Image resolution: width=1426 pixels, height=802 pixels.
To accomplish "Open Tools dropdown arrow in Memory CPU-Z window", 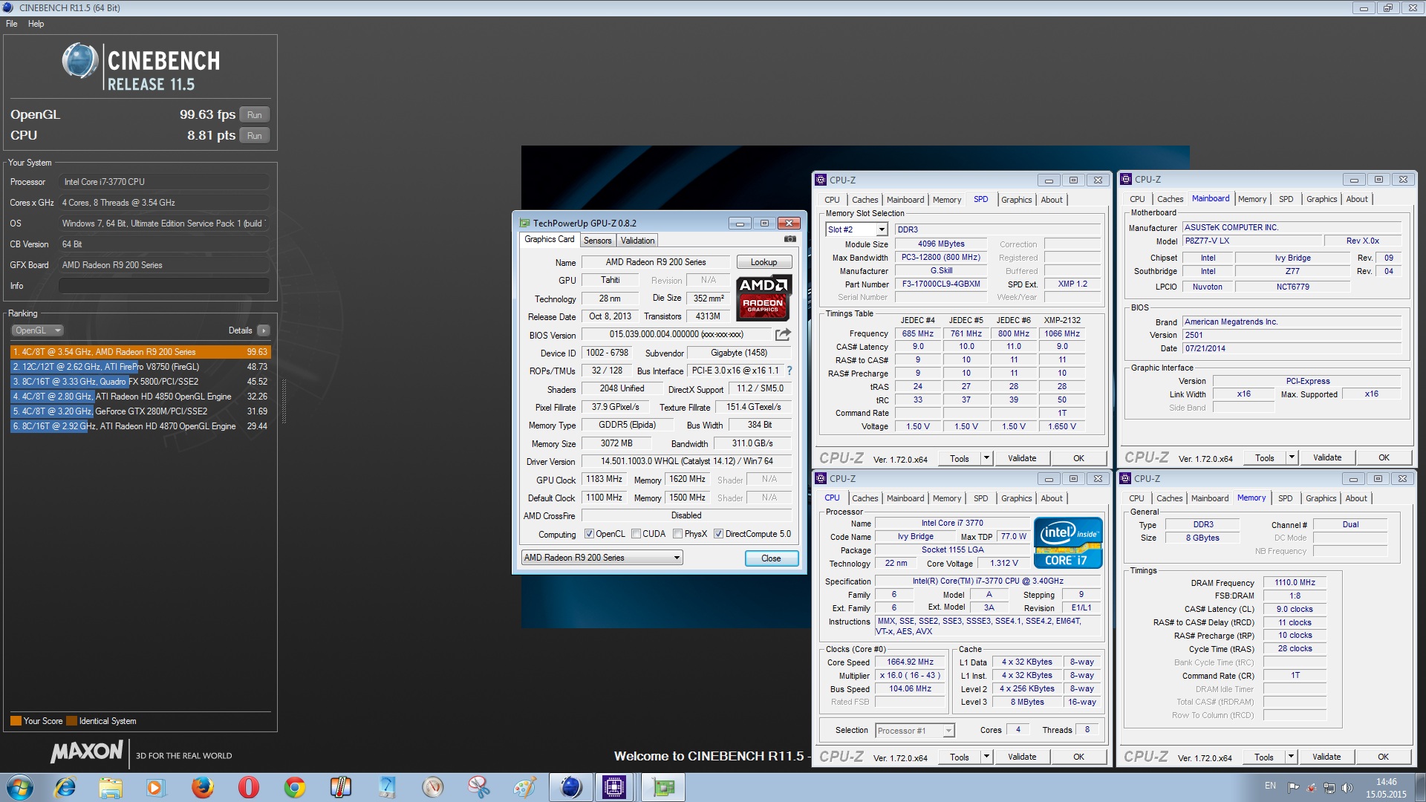I will [x=1291, y=757].
